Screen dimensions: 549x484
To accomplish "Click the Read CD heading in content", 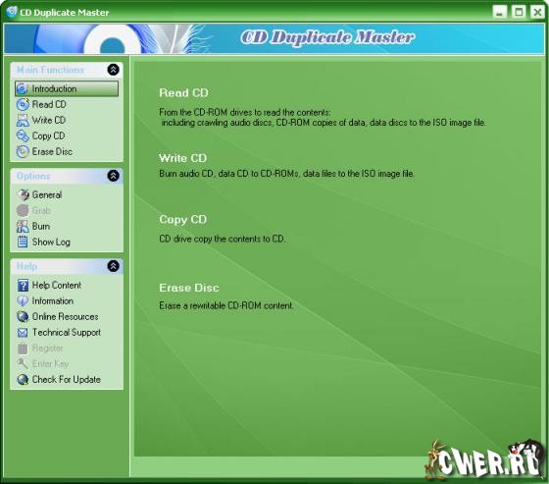I will point(183,92).
